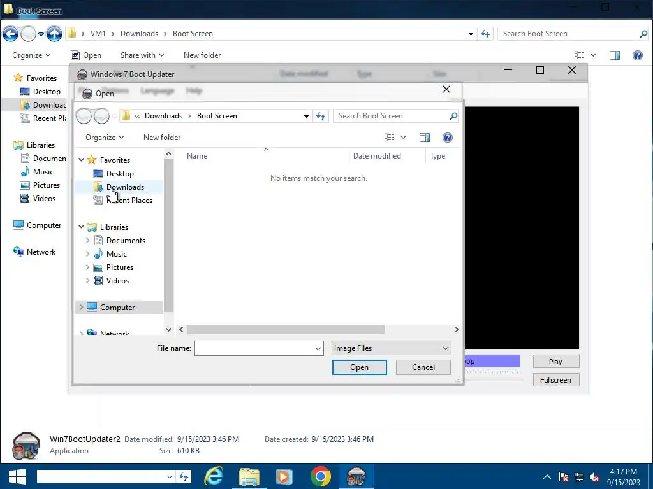This screenshot has width=653, height=489.
Task: Expand Computer node in Open dialog
Action: click(x=81, y=308)
